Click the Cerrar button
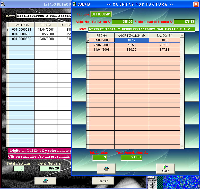 103,181
